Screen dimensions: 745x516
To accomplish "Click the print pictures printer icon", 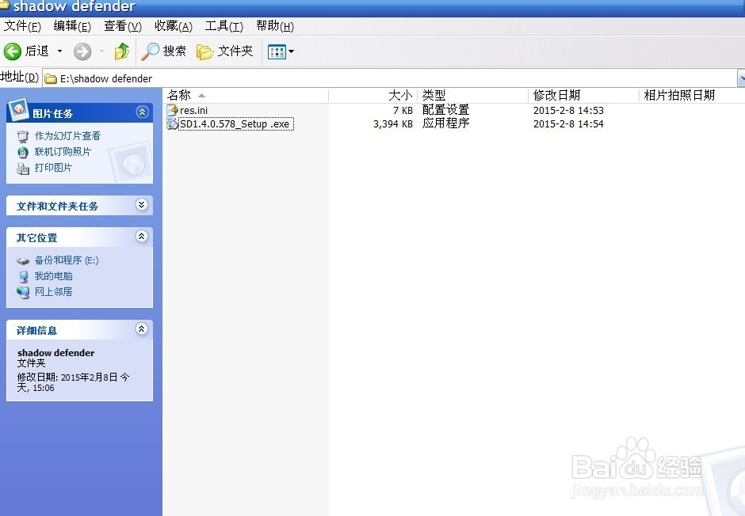I will click(23, 168).
